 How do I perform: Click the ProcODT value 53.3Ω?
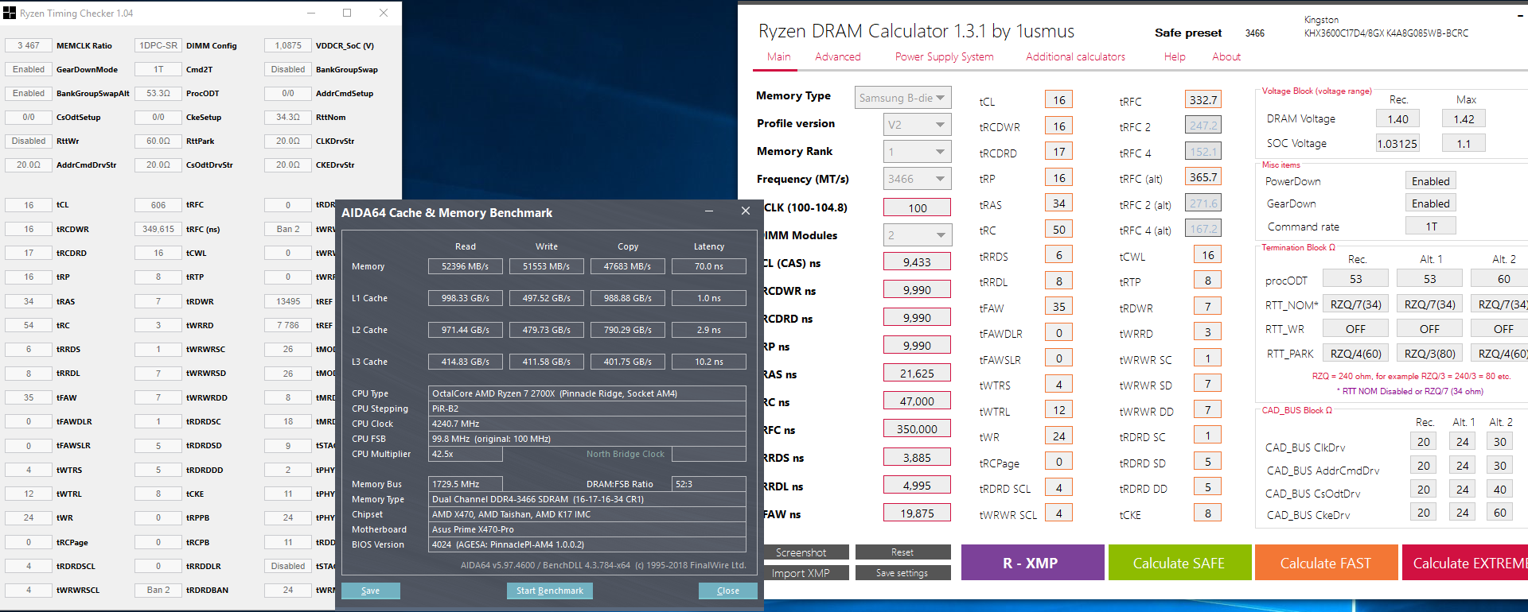tap(158, 93)
